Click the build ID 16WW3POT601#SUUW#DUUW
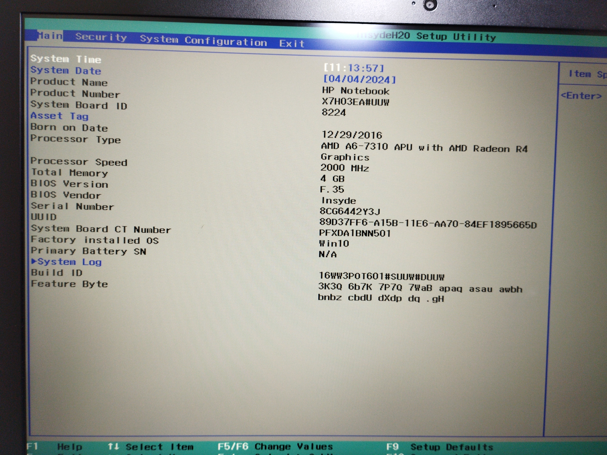This screenshot has height=455, width=607. click(381, 276)
